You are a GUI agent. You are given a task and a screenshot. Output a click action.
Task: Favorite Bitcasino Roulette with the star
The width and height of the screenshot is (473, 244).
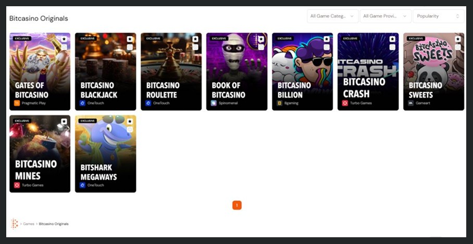pyautogui.click(x=195, y=39)
